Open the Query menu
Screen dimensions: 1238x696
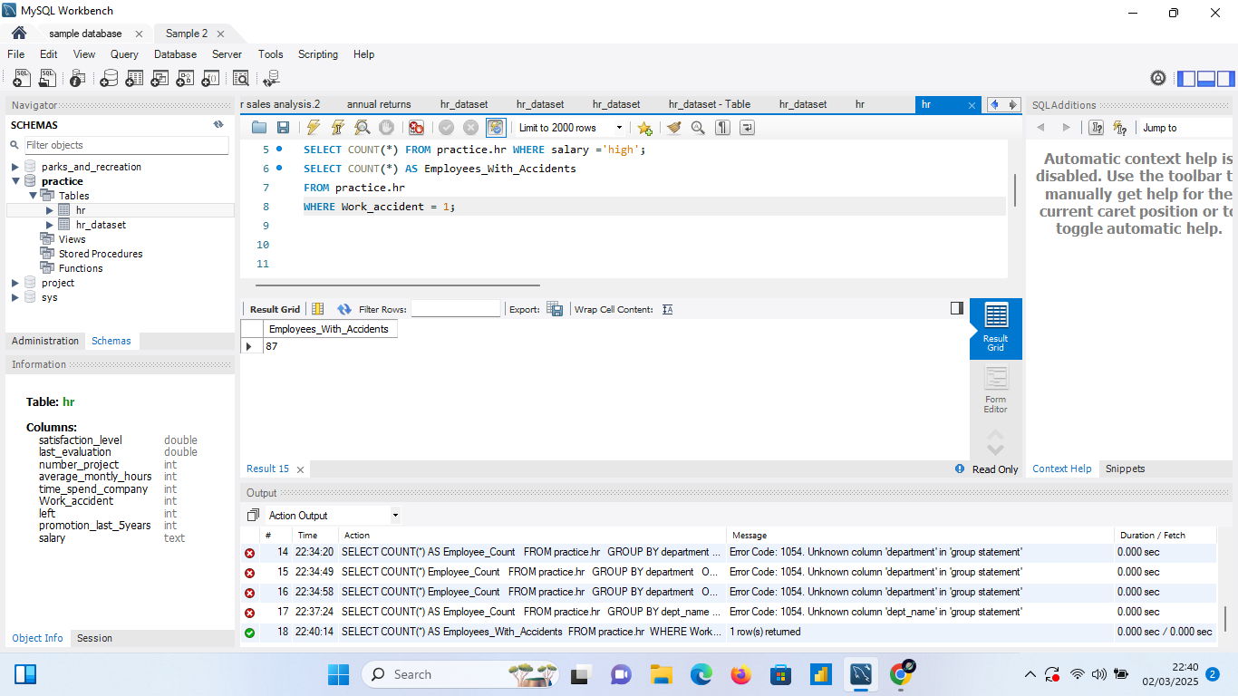(x=124, y=54)
